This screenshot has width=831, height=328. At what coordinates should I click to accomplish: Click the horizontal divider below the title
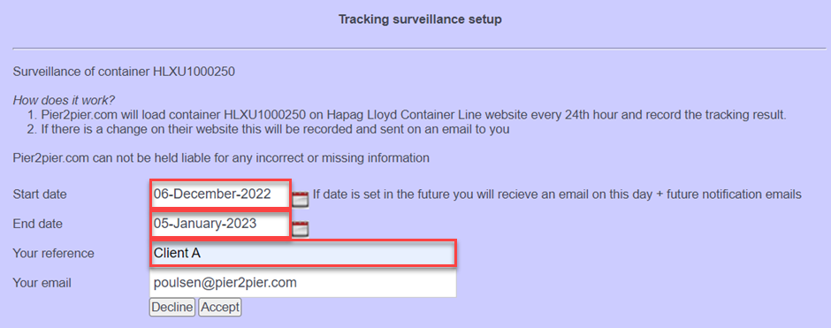pyautogui.click(x=419, y=49)
